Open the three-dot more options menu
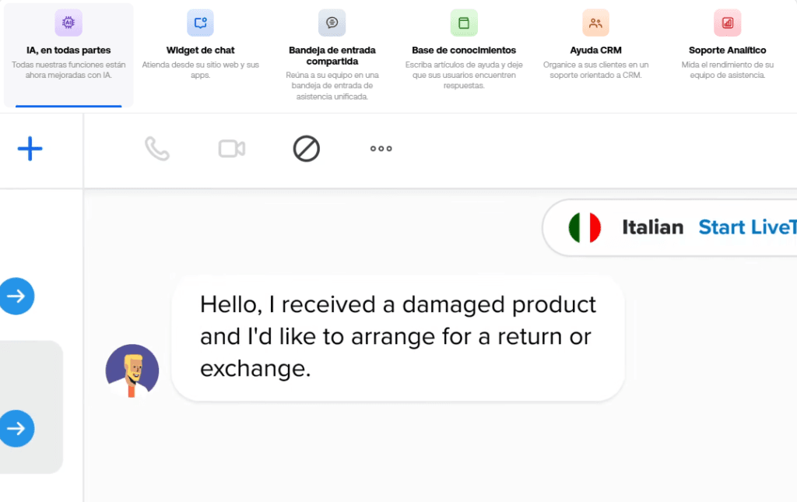 coord(381,149)
